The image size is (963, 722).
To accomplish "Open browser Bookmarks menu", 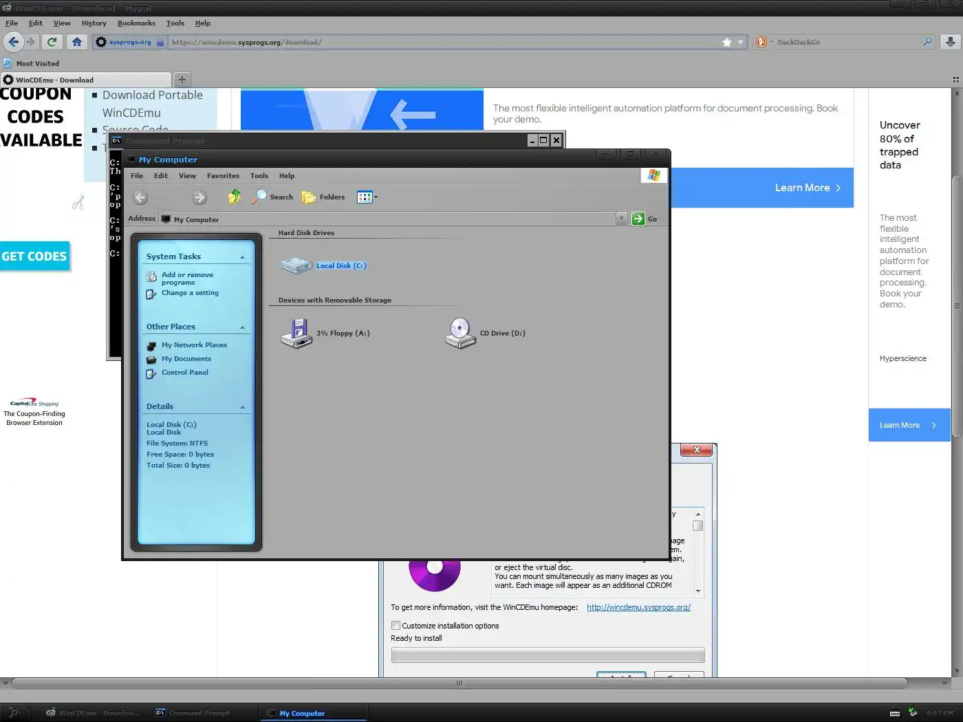I will coord(136,23).
